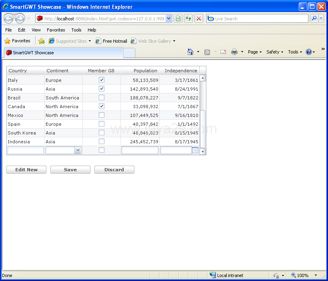This screenshot has width=328, height=281.
Task: Click the red Stop loading icon
Action: point(199,19)
